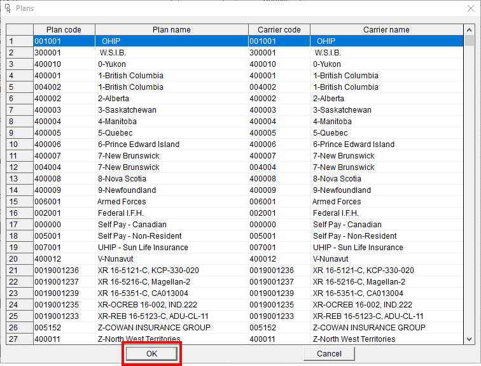Select plan name V-Nunavut

(x=172, y=259)
